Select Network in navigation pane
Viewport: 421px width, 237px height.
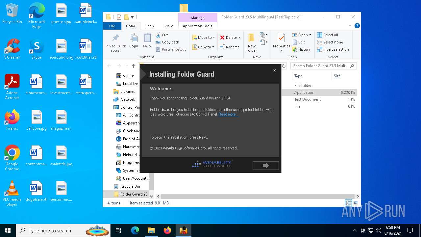(128, 99)
